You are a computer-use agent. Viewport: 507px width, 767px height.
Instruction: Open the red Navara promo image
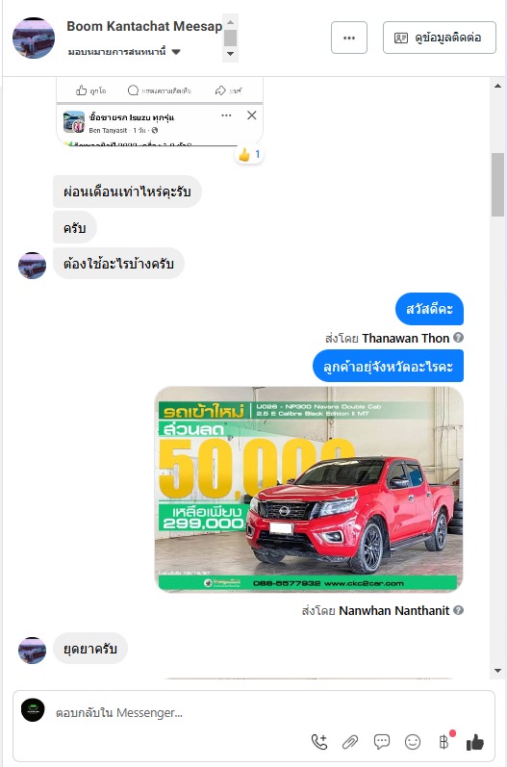[x=309, y=489]
